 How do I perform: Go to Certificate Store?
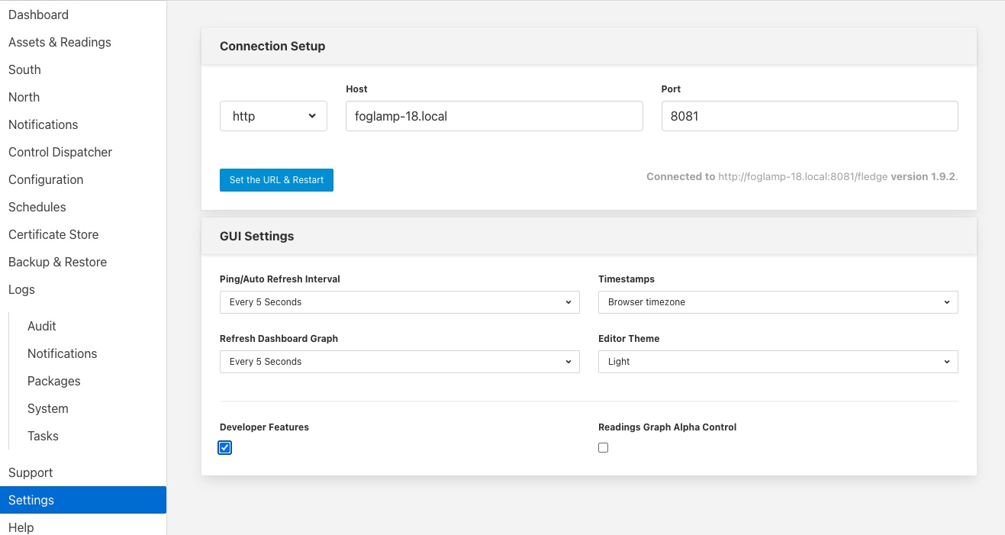point(53,234)
